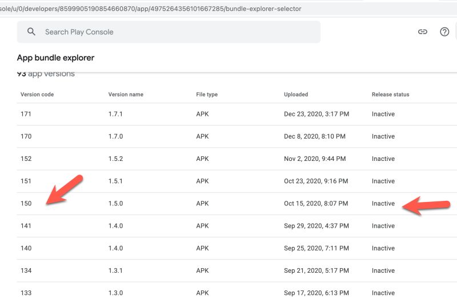Select version name 1.5.1
Image resolution: width=457 pixels, height=299 pixels.
pos(115,181)
